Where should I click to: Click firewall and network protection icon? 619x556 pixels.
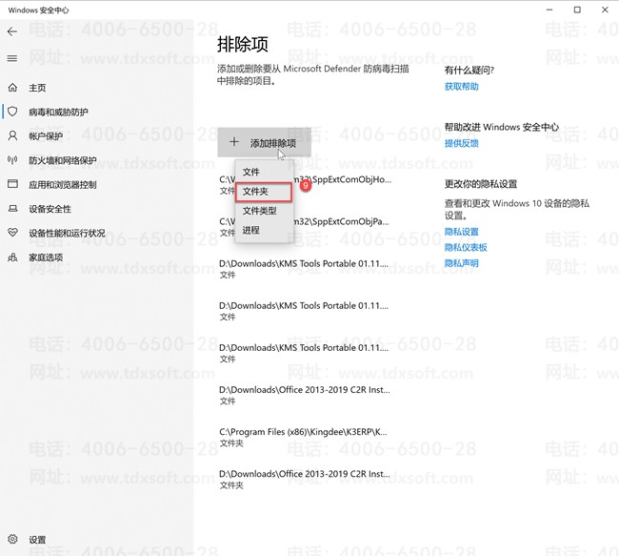12,160
